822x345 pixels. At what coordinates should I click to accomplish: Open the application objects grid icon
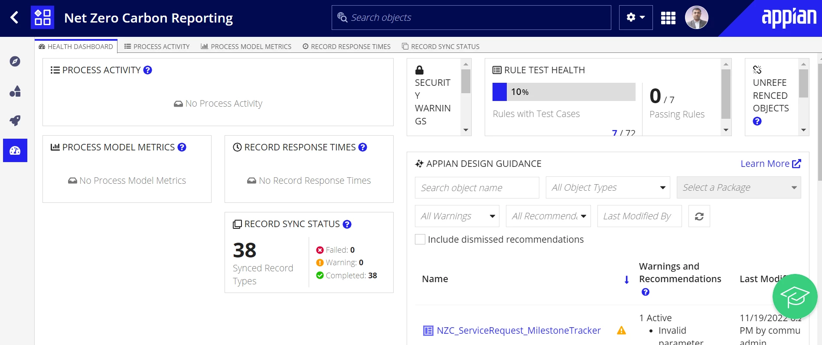pos(42,18)
